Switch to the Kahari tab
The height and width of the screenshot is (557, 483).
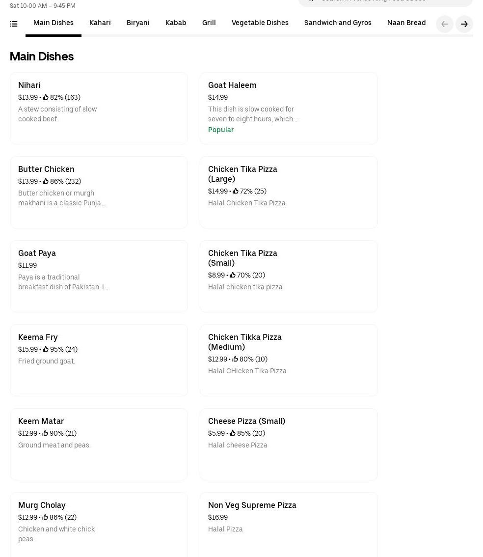[x=100, y=23]
